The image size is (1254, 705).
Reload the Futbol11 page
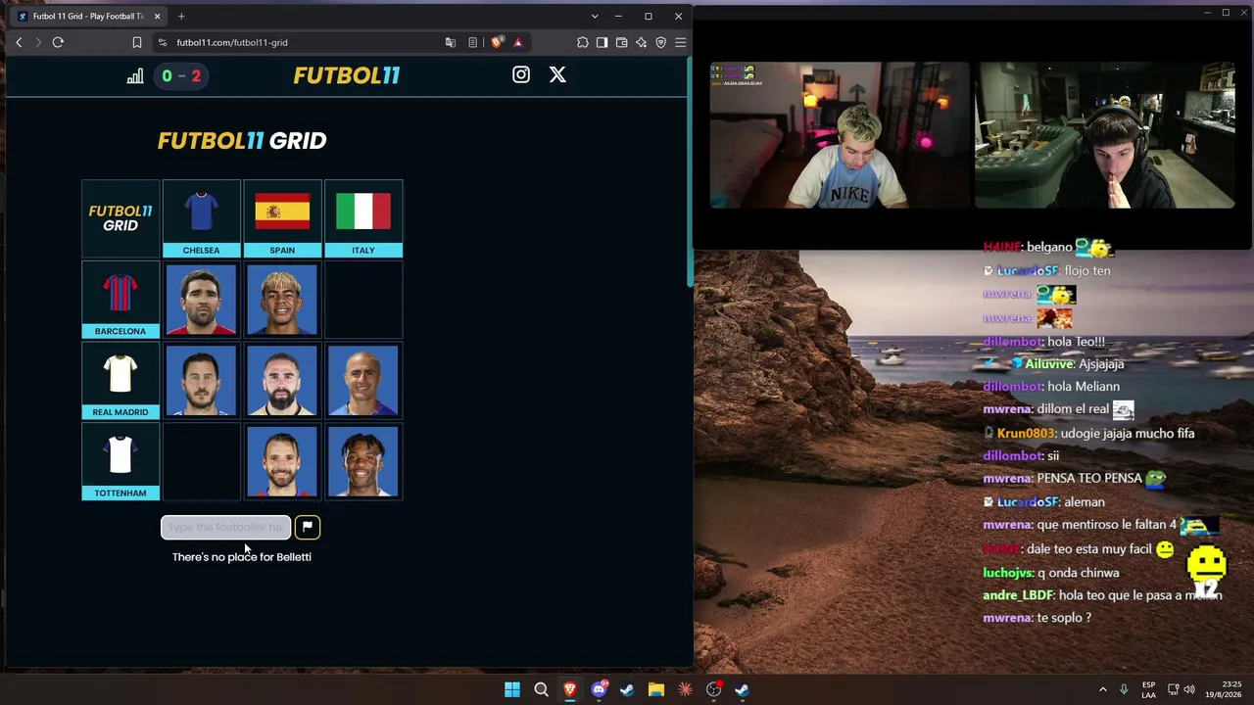pyautogui.click(x=58, y=42)
